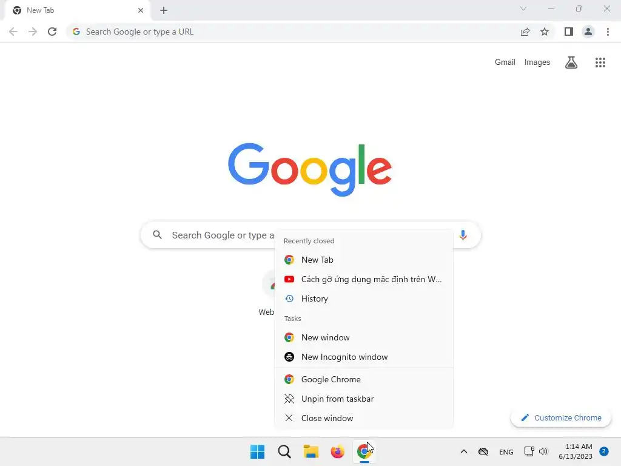This screenshot has width=621, height=466.
Task: Click the Google logo
Action: (x=310, y=170)
